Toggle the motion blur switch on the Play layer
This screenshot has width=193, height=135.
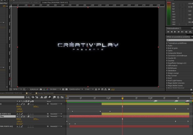point(28,116)
